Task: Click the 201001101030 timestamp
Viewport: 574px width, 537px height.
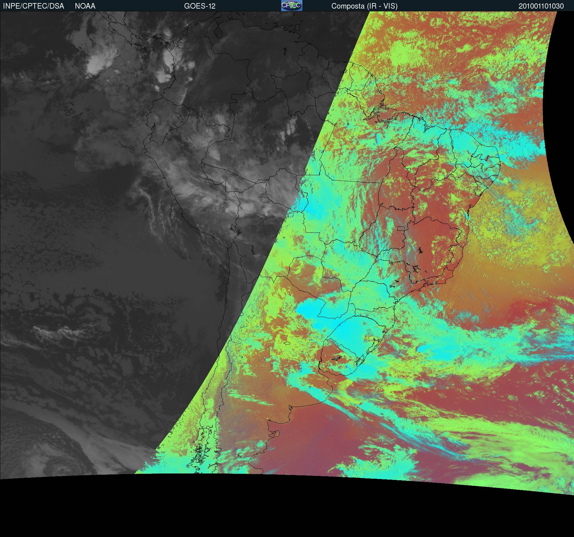Action: click(541, 6)
